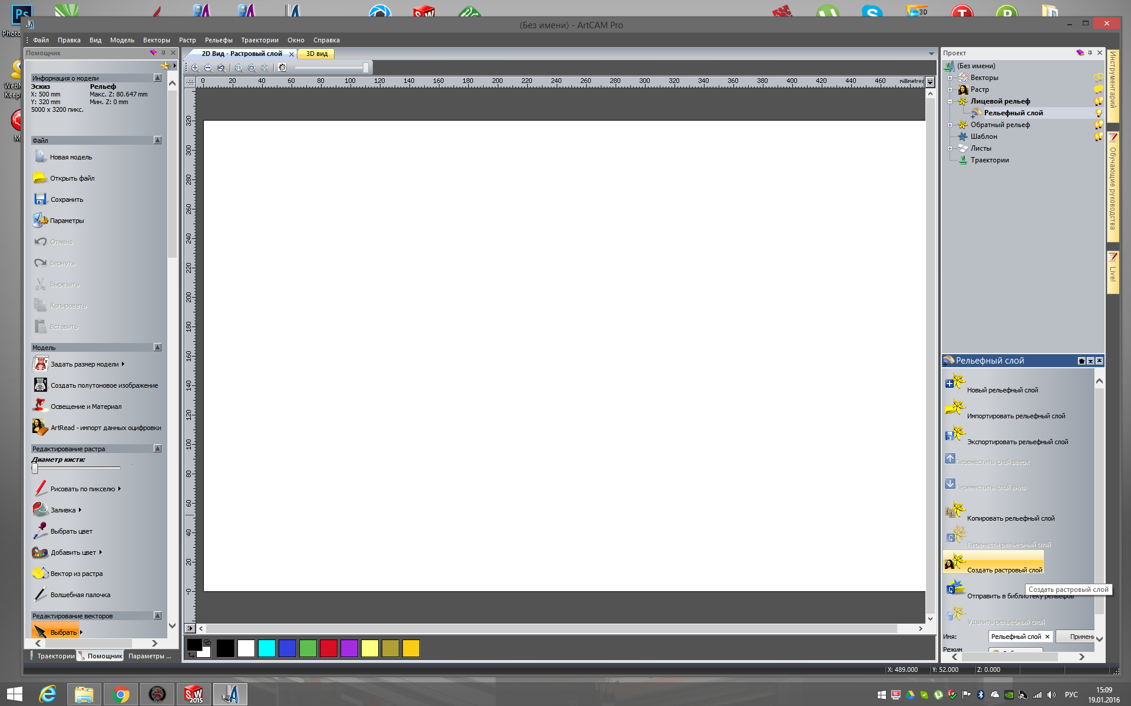Toggle visibility bulb for Raster item

[1099, 89]
